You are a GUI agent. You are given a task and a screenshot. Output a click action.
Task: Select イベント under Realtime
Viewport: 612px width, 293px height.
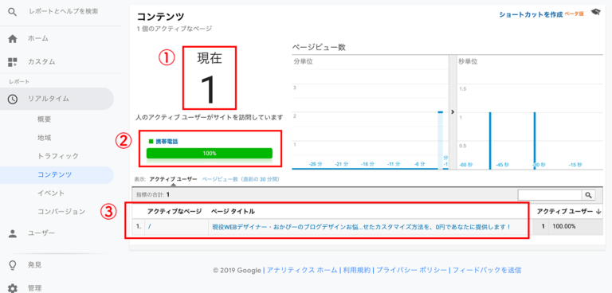(x=51, y=193)
